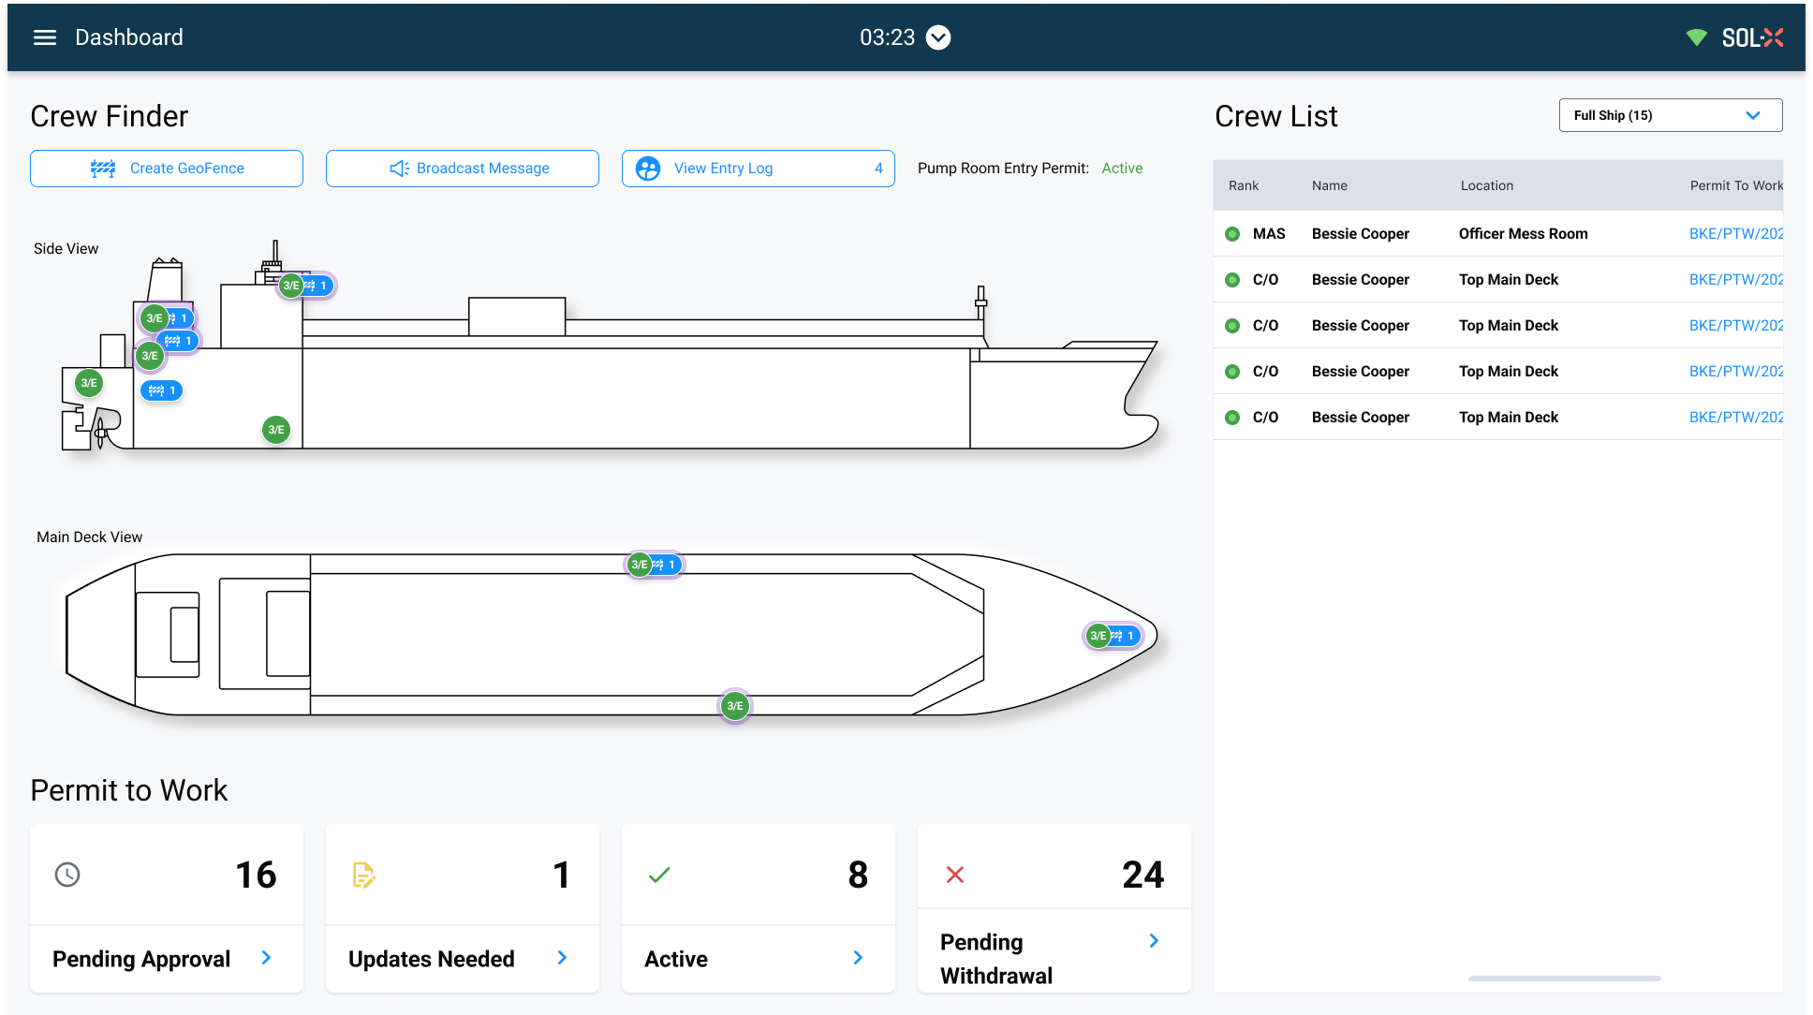Click the 3/E marker near the rudder

pos(89,383)
